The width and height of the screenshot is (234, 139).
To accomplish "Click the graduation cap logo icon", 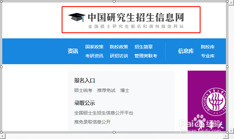I will 77,17.
